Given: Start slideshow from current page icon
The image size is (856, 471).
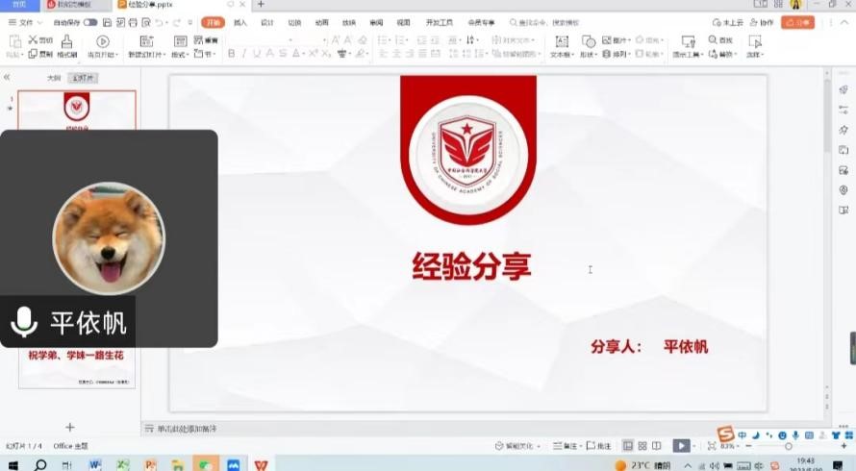Looking at the screenshot, I should point(103,41).
